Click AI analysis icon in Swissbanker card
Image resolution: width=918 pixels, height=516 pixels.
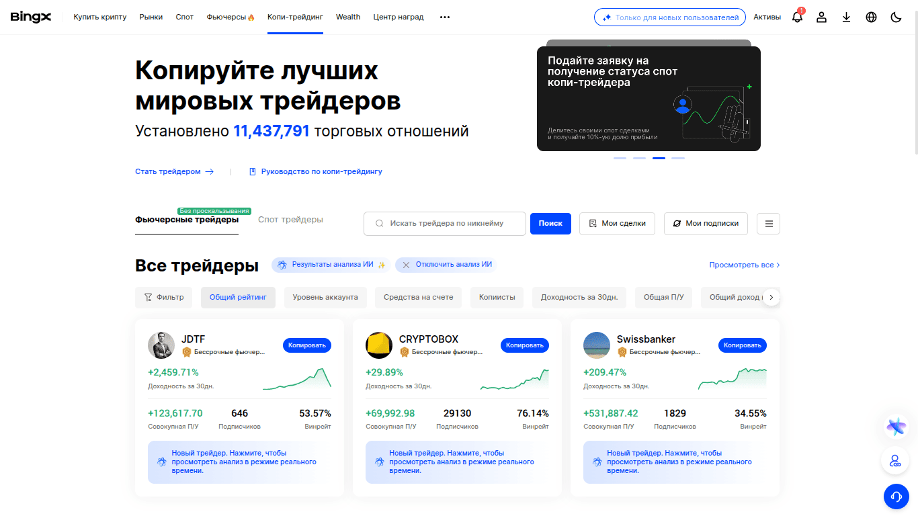tap(597, 462)
